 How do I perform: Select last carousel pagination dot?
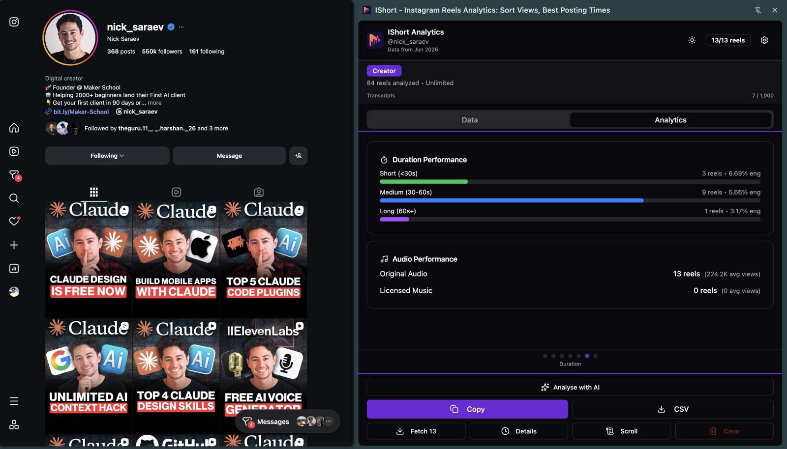[595, 356]
